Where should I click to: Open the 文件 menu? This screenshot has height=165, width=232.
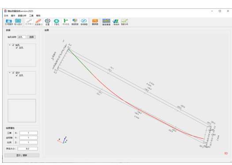pos(6,15)
